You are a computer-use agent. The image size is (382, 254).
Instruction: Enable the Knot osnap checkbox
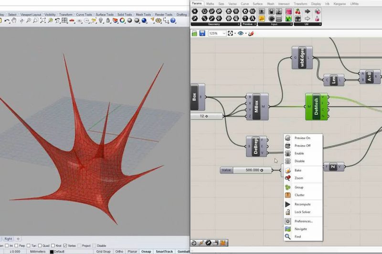53,246
